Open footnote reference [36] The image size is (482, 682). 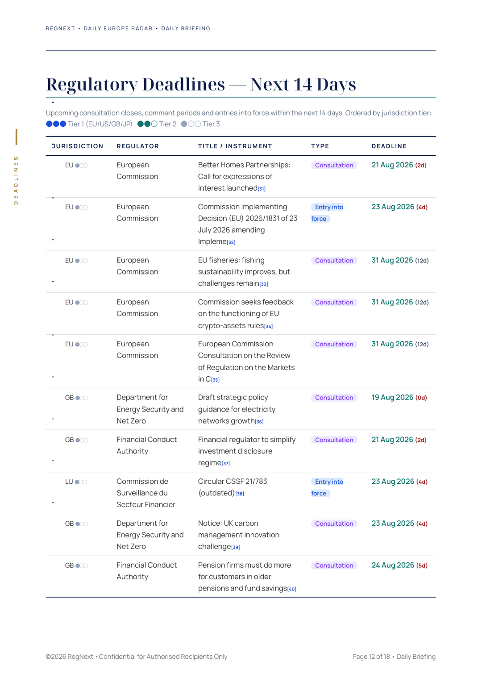pyautogui.click(x=259, y=422)
